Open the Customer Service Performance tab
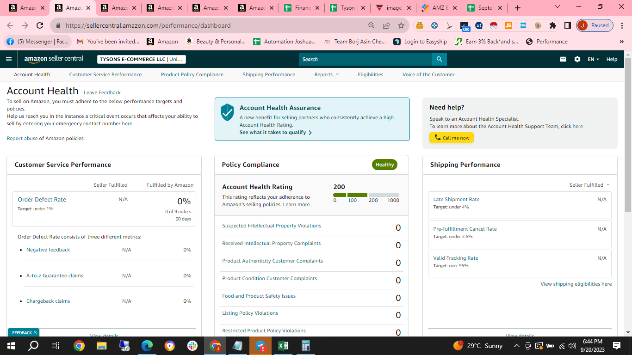 (105, 74)
